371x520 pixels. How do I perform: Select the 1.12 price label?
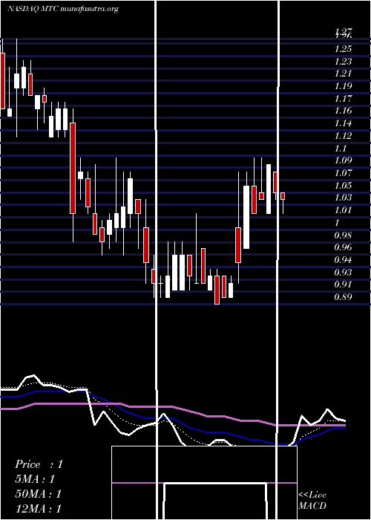(x=343, y=136)
